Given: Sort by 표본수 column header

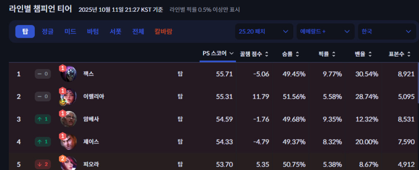Looking at the screenshot, I should [402, 54].
